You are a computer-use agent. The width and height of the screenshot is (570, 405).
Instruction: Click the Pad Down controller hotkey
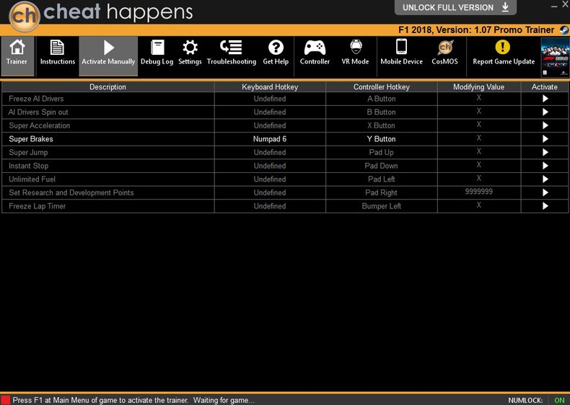(382, 166)
